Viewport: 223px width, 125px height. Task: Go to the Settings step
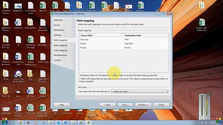(57, 35)
